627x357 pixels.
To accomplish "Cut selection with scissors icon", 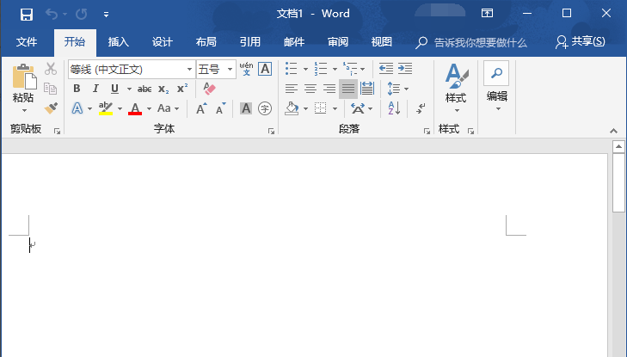I will [51, 69].
